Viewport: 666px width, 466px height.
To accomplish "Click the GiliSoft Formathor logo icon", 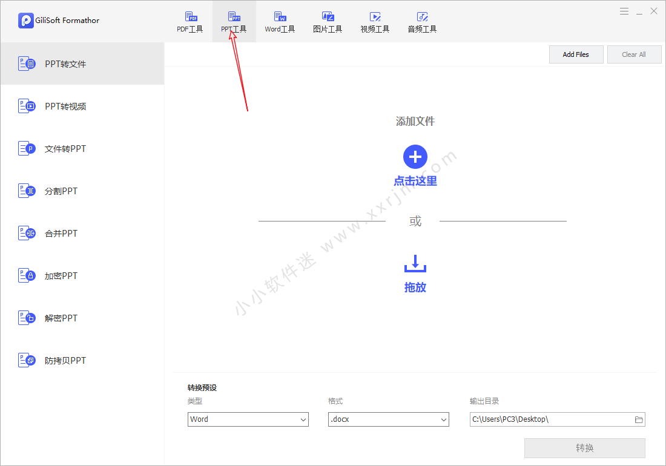I will (26, 21).
